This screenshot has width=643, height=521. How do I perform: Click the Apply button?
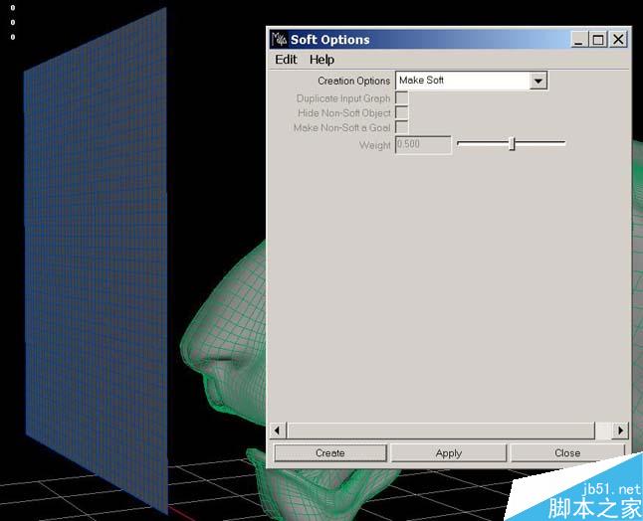pos(449,453)
